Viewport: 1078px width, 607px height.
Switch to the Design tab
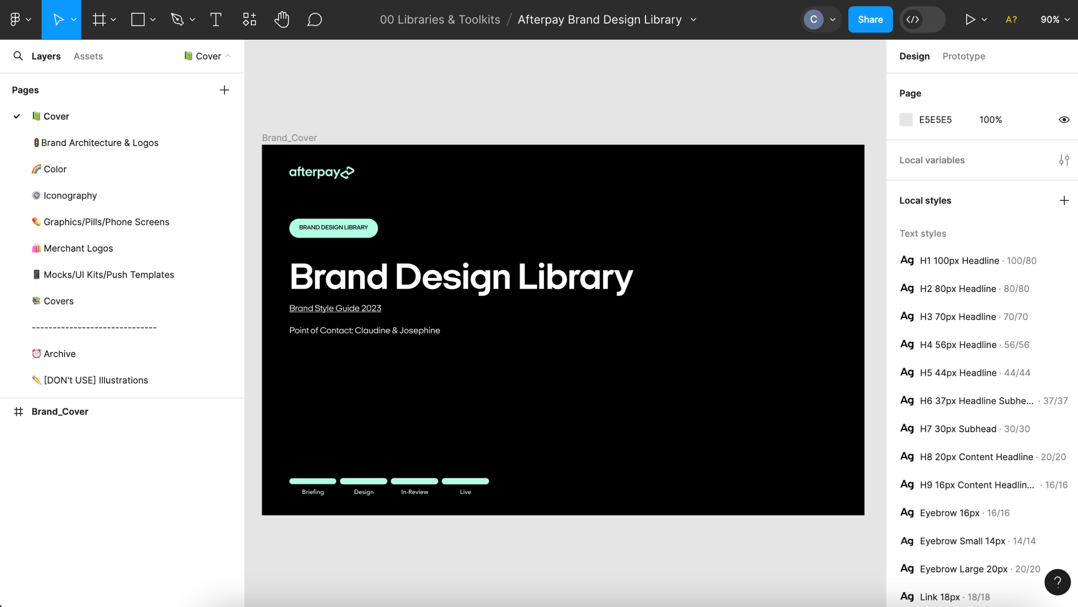(914, 56)
